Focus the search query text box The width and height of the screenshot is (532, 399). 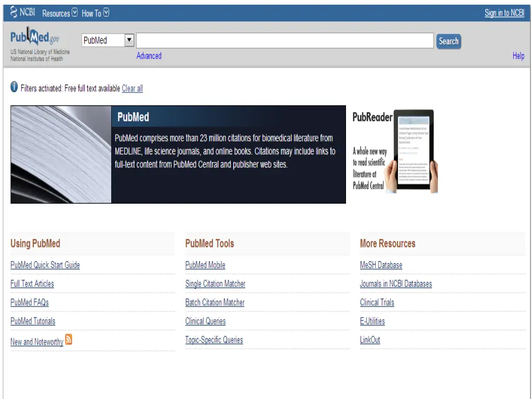click(x=285, y=41)
